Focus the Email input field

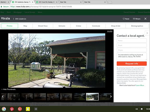pyautogui.click(x=132, y=45)
